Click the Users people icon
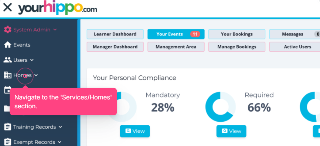 (x=8, y=60)
